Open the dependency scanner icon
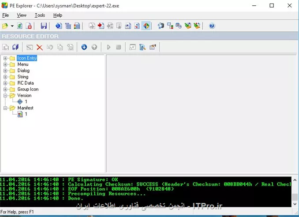 click(x=170, y=26)
